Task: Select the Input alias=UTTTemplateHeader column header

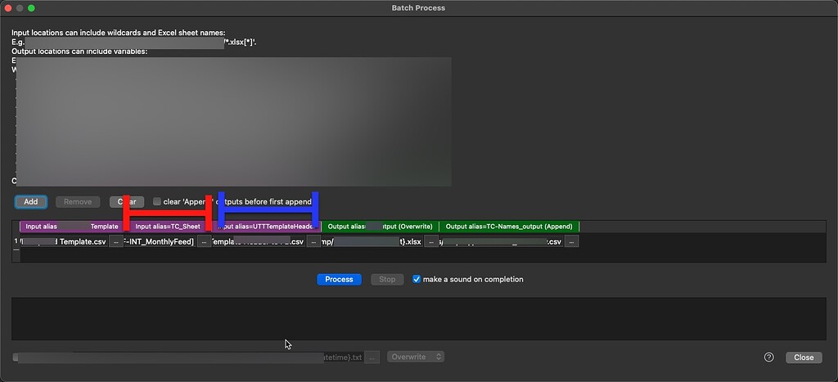Action: tap(267, 227)
